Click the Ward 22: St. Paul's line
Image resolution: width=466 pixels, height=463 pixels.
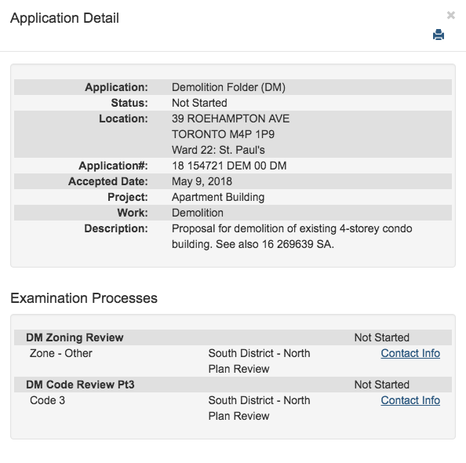pyautogui.click(x=218, y=150)
